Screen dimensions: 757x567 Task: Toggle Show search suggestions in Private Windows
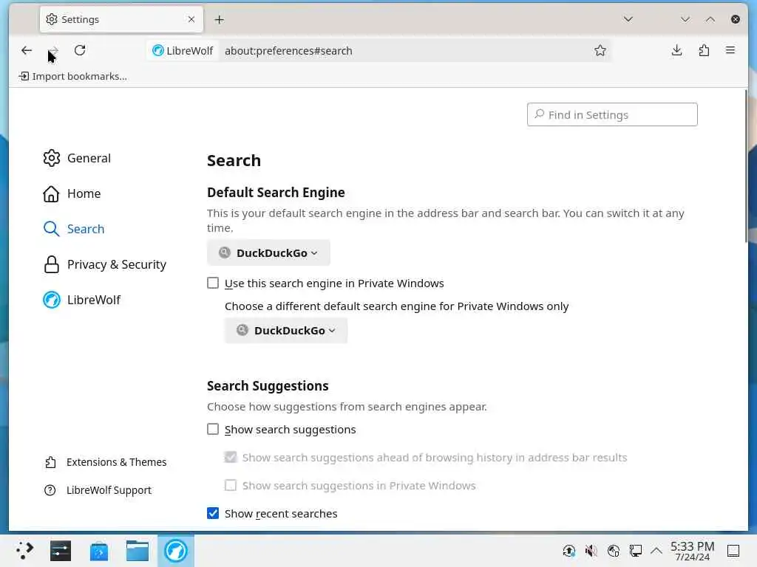(x=231, y=485)
